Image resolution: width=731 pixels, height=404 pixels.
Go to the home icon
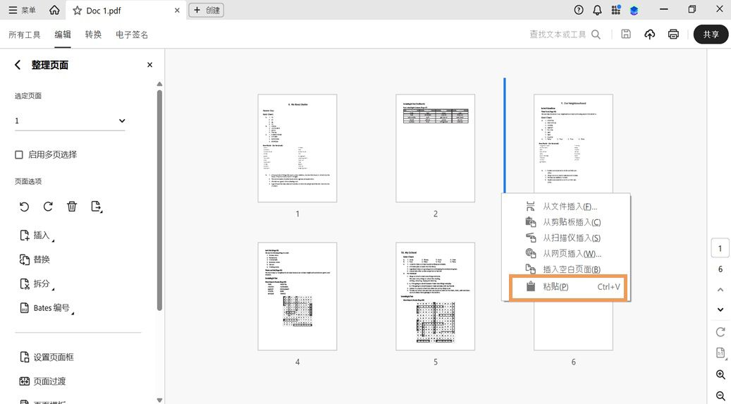(54, 10)
